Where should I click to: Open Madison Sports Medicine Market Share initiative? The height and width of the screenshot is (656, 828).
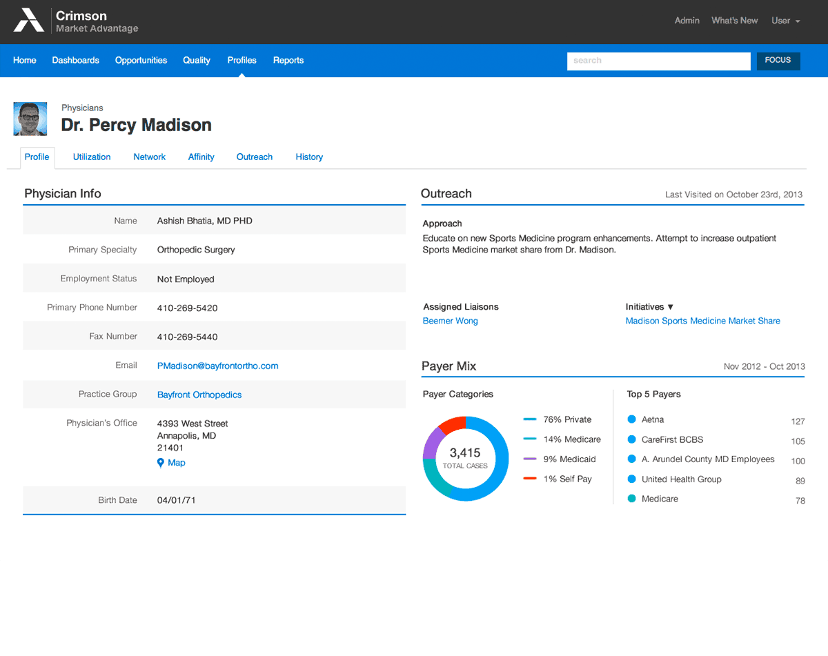703,321
